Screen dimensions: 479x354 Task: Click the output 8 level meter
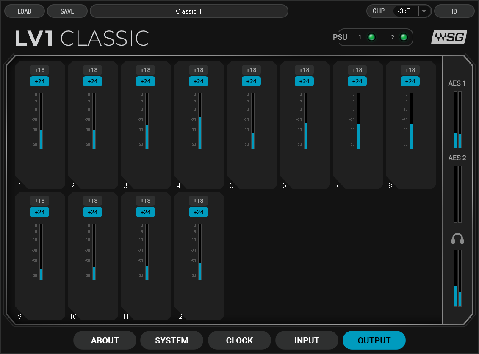tap(412, 121)
